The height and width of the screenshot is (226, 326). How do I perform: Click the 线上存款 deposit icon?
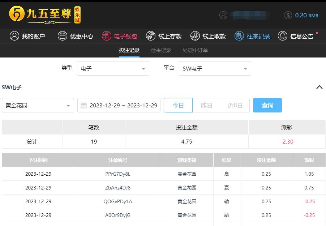(151, 36)
